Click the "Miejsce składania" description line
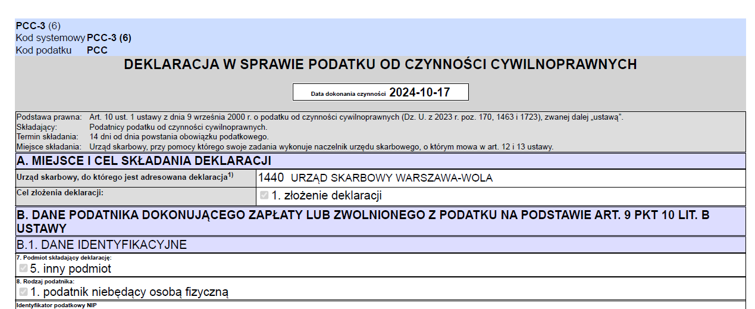755x309 pixels. [x=321, y=146]
